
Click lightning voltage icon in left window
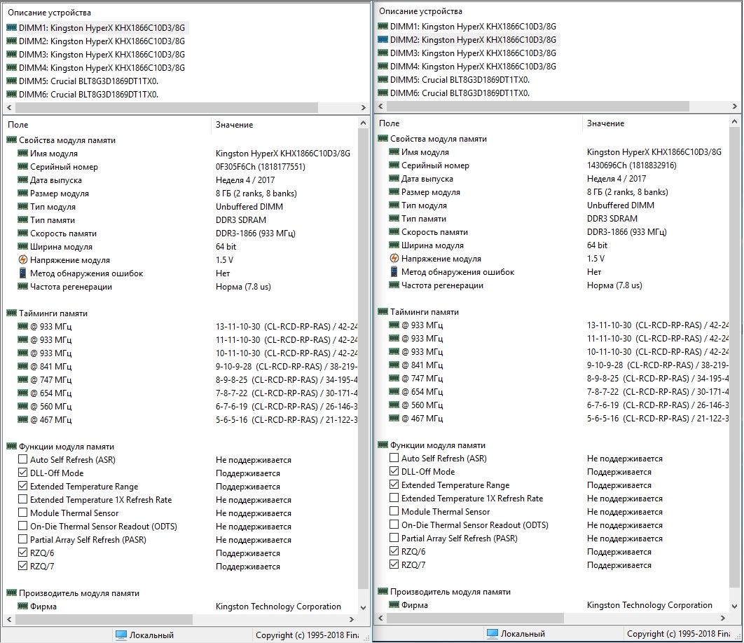23,259
